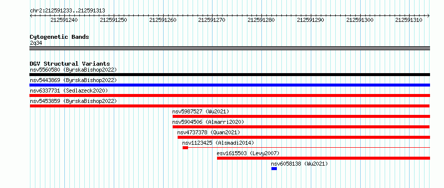This screenshot has height=188, width=444.
Task: Click the red bar of nsv5453859
Action: (229, 106)
